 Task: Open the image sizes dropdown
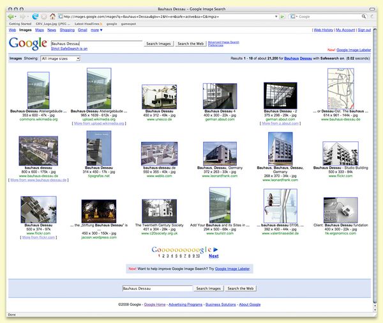(x=59, y=58)
